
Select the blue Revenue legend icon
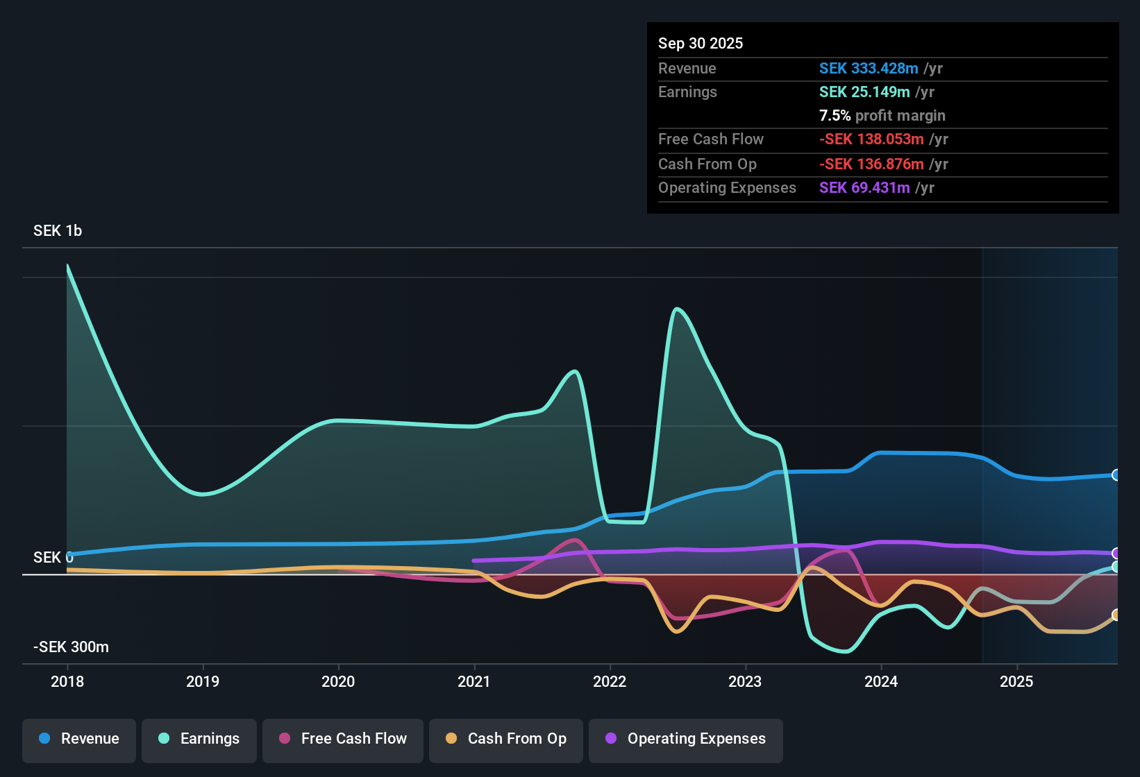[44, 739]
